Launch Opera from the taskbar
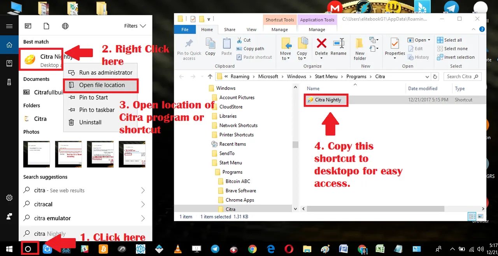Screen dimensions: 498x256 (x=289, y=249)
